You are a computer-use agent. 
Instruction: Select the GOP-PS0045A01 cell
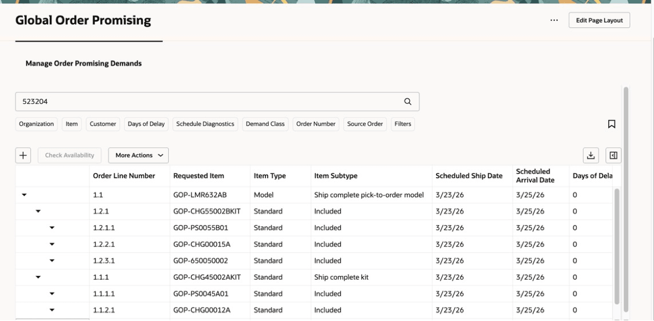click(210, 294)
